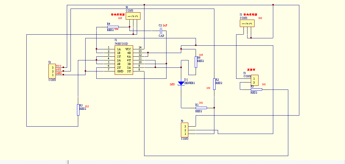Click the red '502' value by J5
The image size is (345, 164).
[x=260, y=18]
